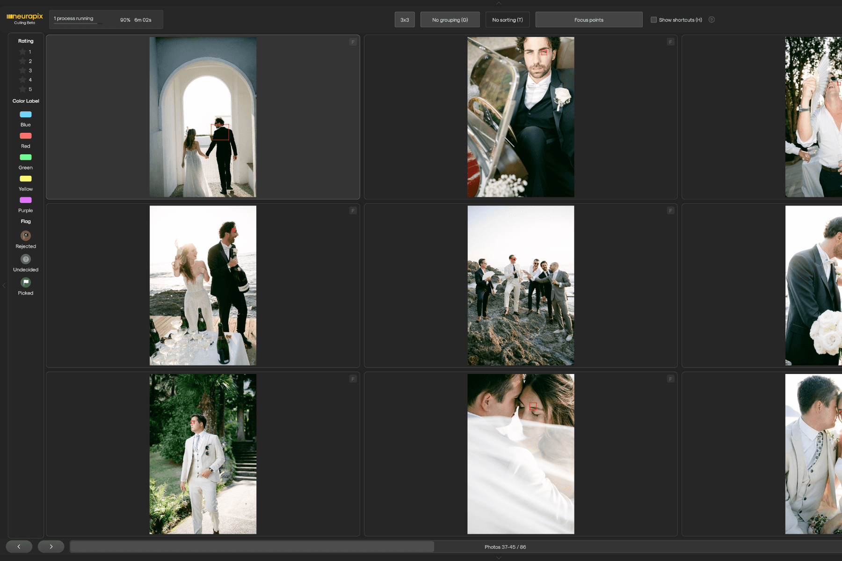842x561 pixels.
Task: Open the shortcuts help question icon
Action: pos(711,20)
